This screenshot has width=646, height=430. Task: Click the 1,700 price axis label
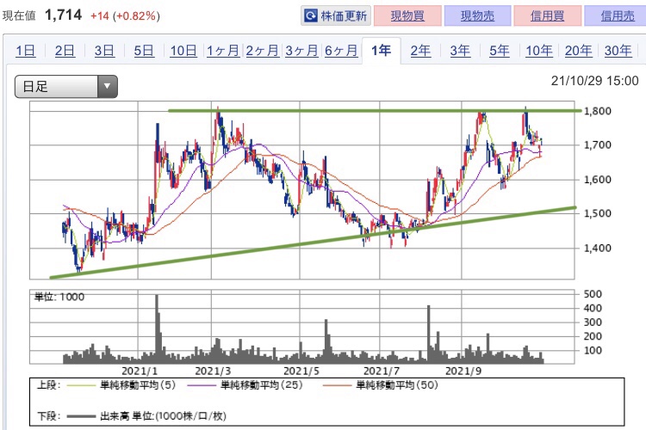[x=598, y=144]
